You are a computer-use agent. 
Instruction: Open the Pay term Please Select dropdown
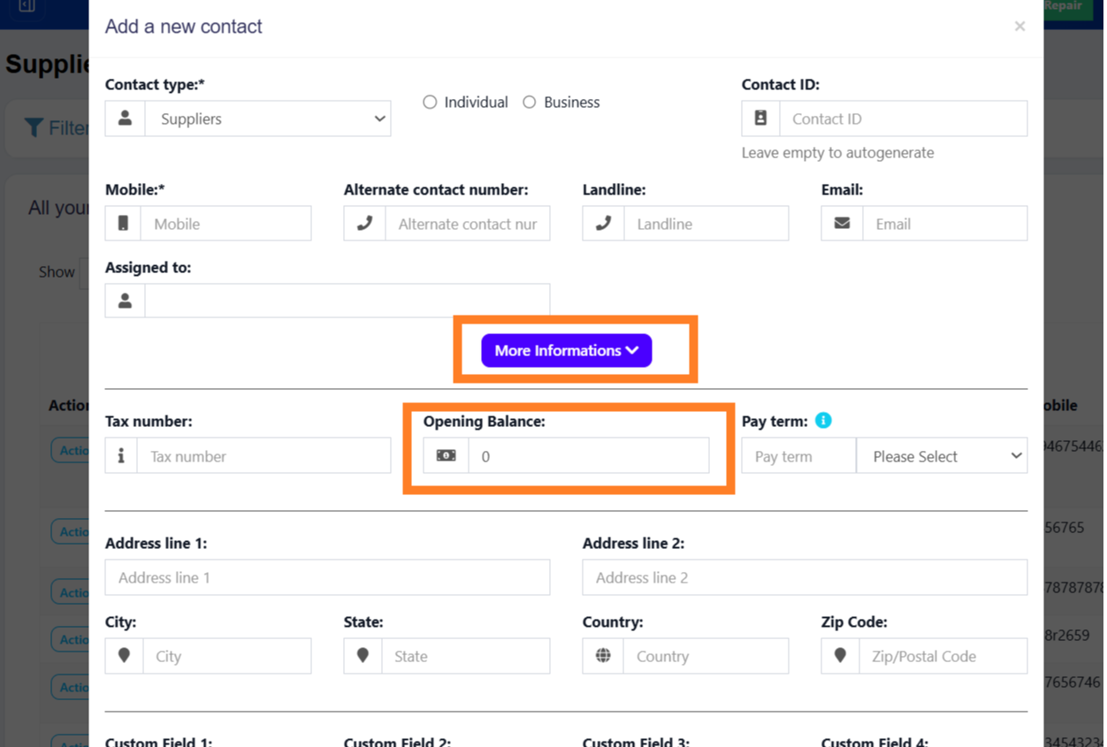click(942, 456)
